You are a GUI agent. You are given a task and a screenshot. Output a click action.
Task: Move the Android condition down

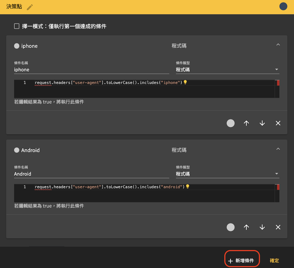click(262, 227)
